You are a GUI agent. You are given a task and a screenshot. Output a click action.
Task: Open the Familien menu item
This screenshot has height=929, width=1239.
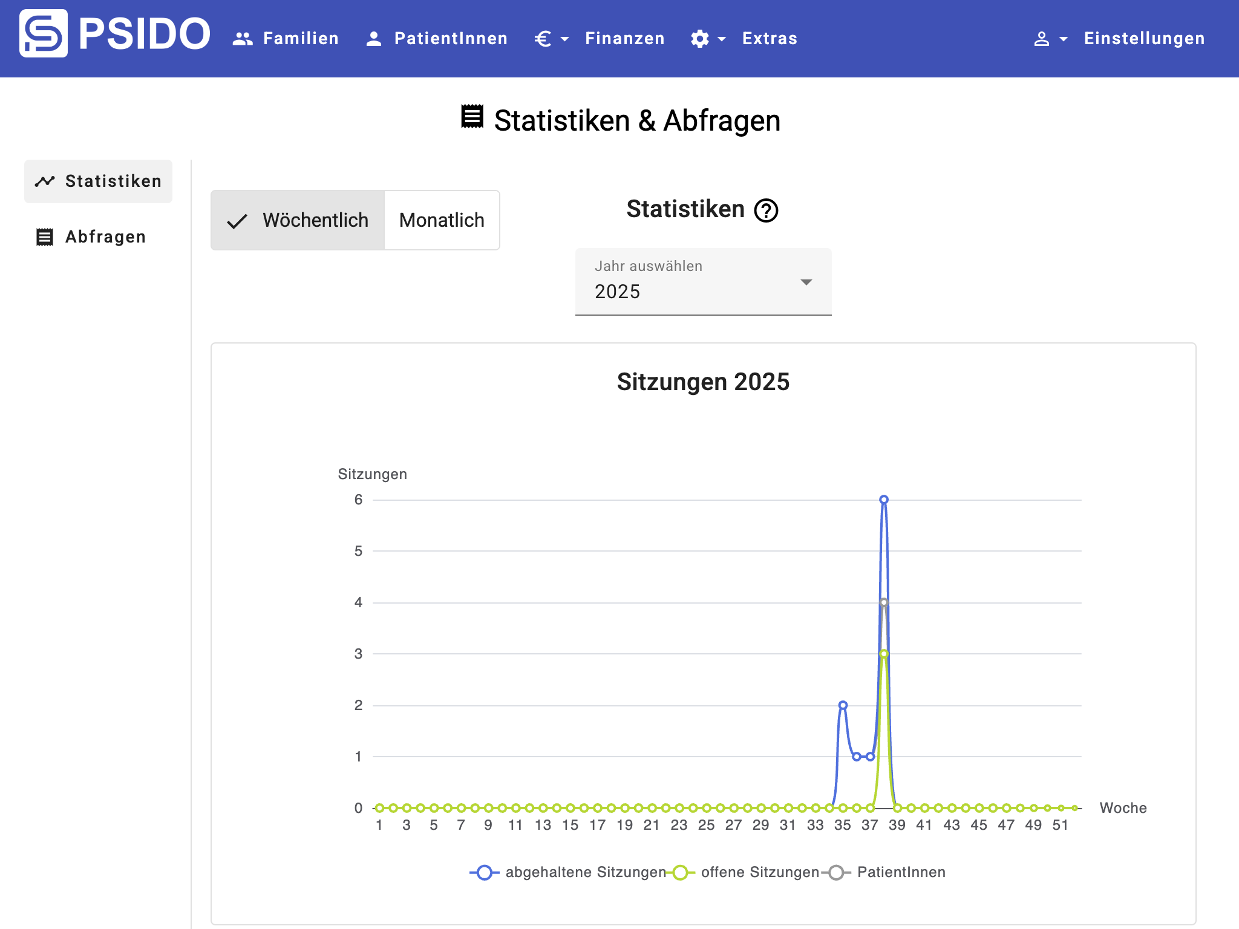[x=301, y=39]
